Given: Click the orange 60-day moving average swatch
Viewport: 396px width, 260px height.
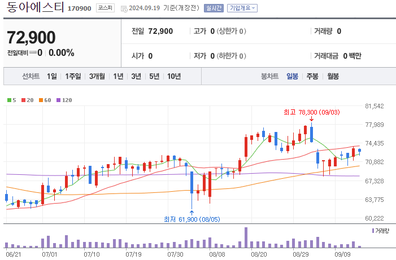Looking at the screenshot, I should pyautogui.click(x=41, y=100).
